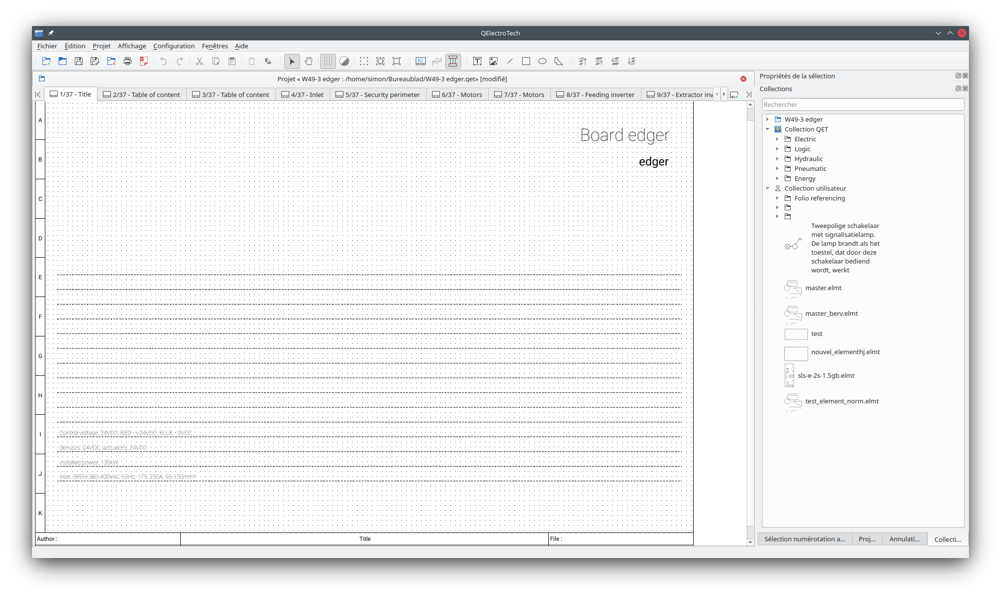Image resolution: width=1001 pixels, height=596 pixels.
Task: Click the Print toolbar icon
Action: tap(128, 61)
